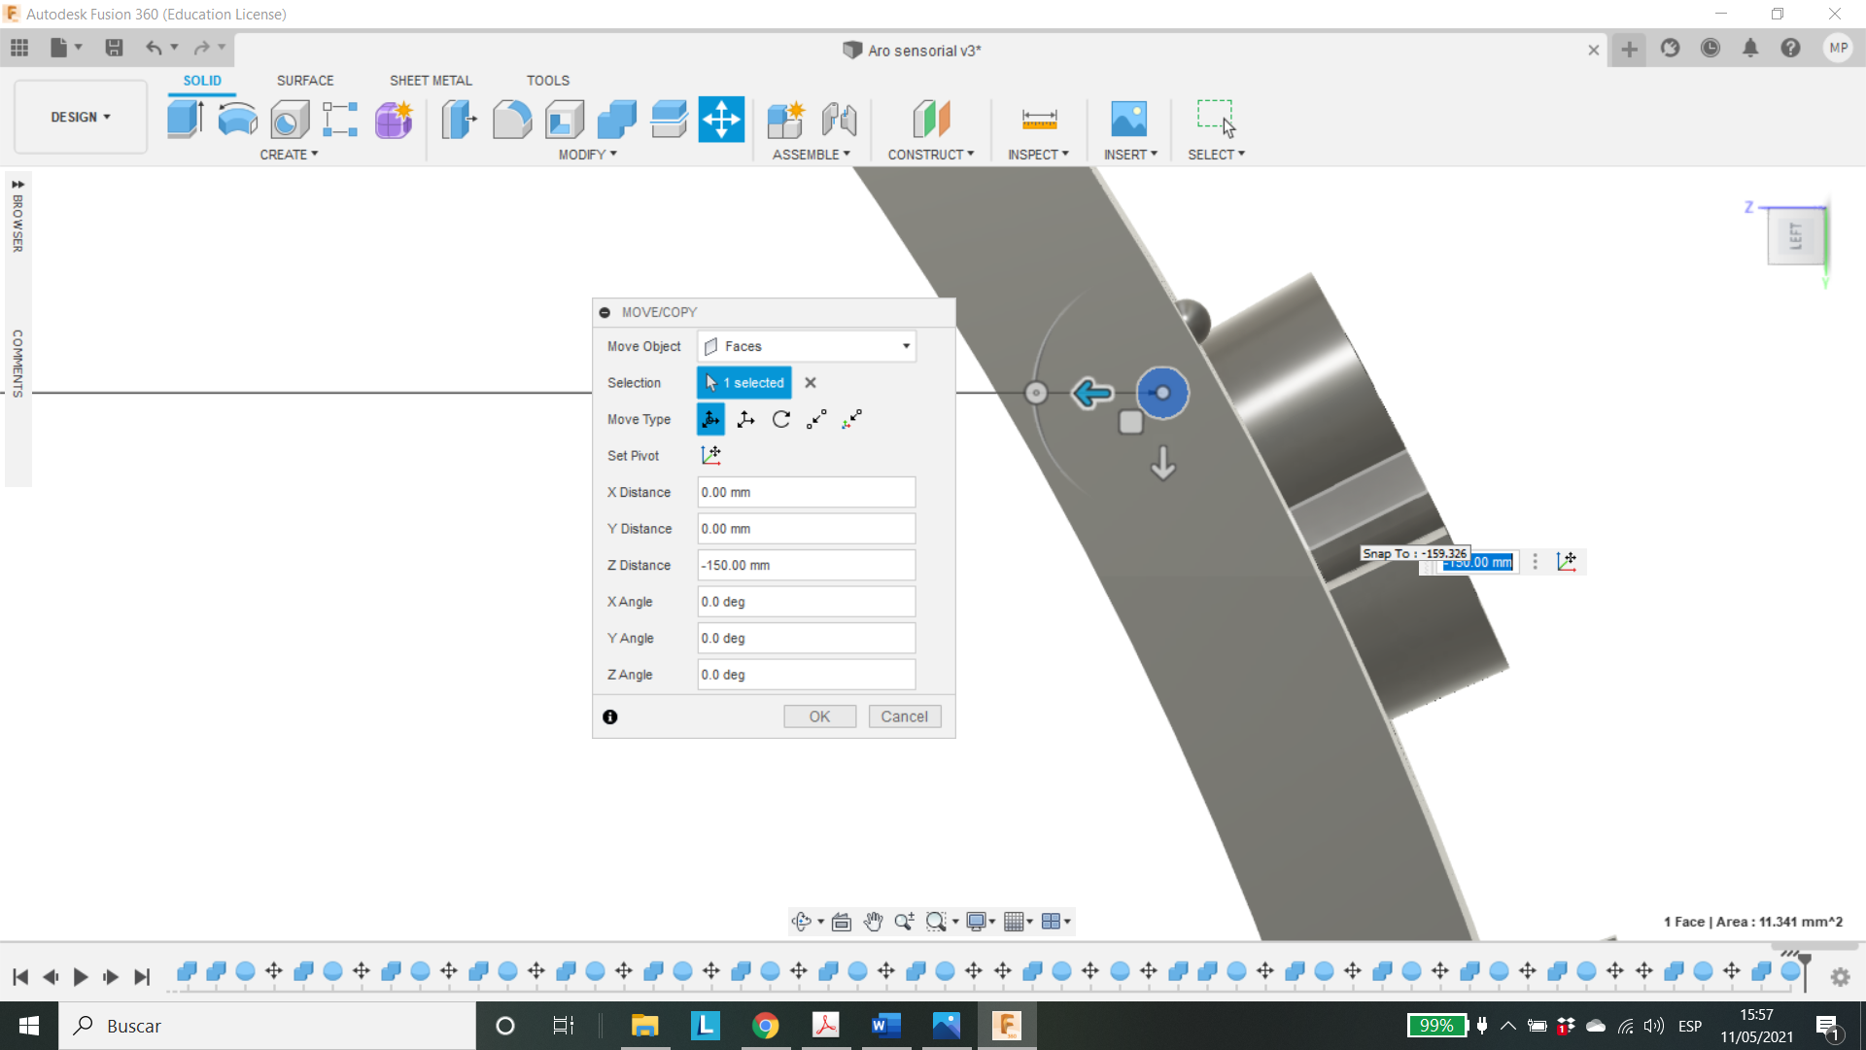Click the Set Pivot icon
The image size is (1866, 1050).
point(711,455)
